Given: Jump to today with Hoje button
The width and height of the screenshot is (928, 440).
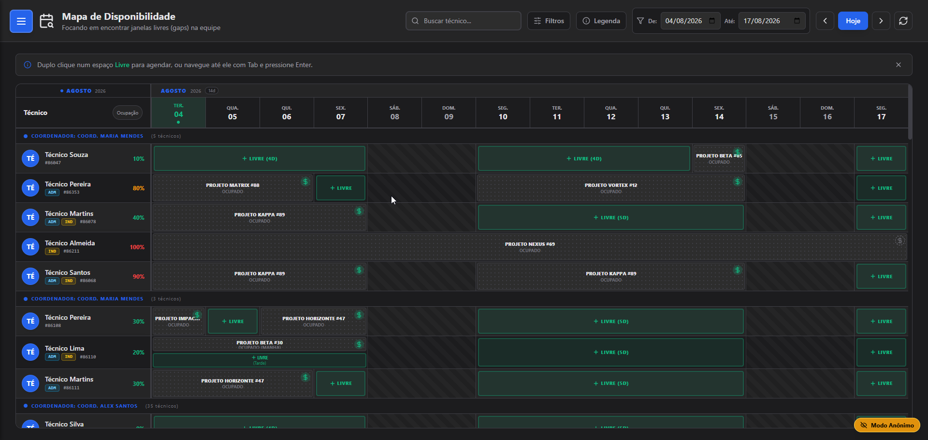Looking at the screenshot, I should click(x=853, y=21).
